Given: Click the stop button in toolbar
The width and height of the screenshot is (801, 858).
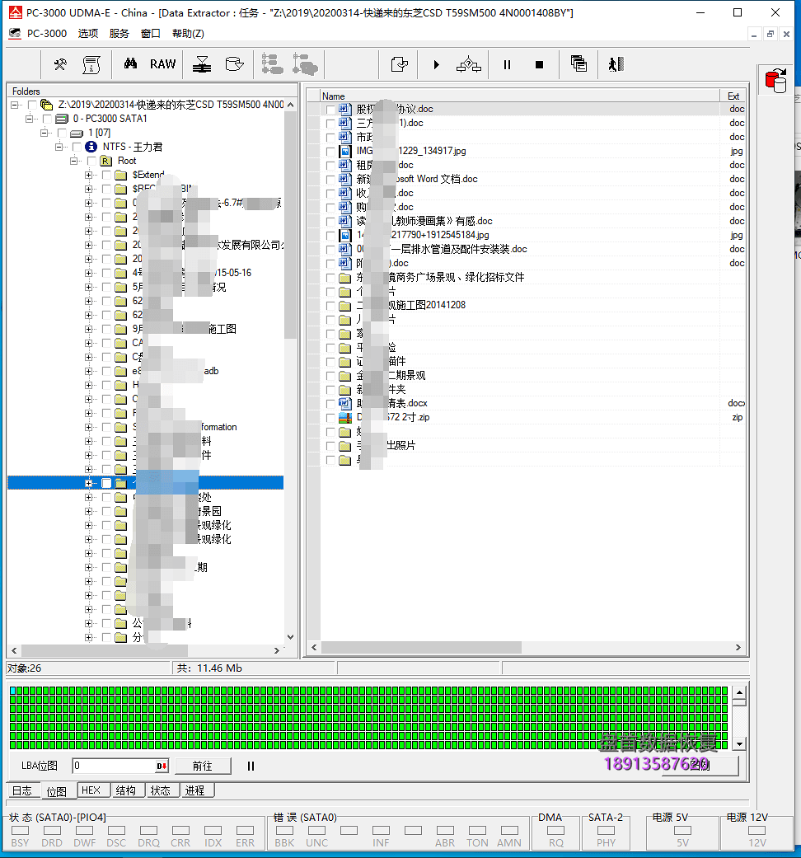Looking at the screenshot, I should (x=539, y=64).
